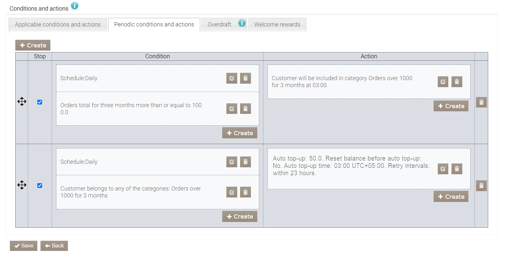The width and height of the screenshot is (506, 256).
Task: Open the Welcome rewards tab
Action: (277, 24)
